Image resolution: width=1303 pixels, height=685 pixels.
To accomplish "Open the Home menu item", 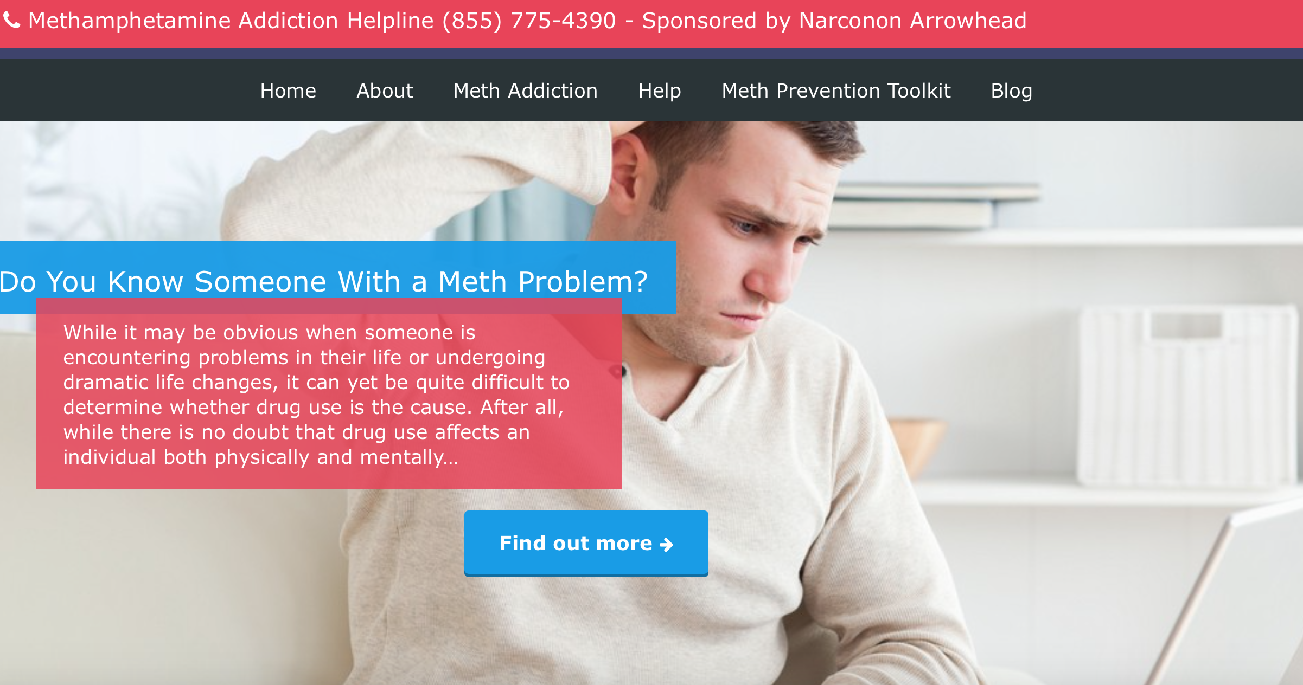I will click(288, 91).
